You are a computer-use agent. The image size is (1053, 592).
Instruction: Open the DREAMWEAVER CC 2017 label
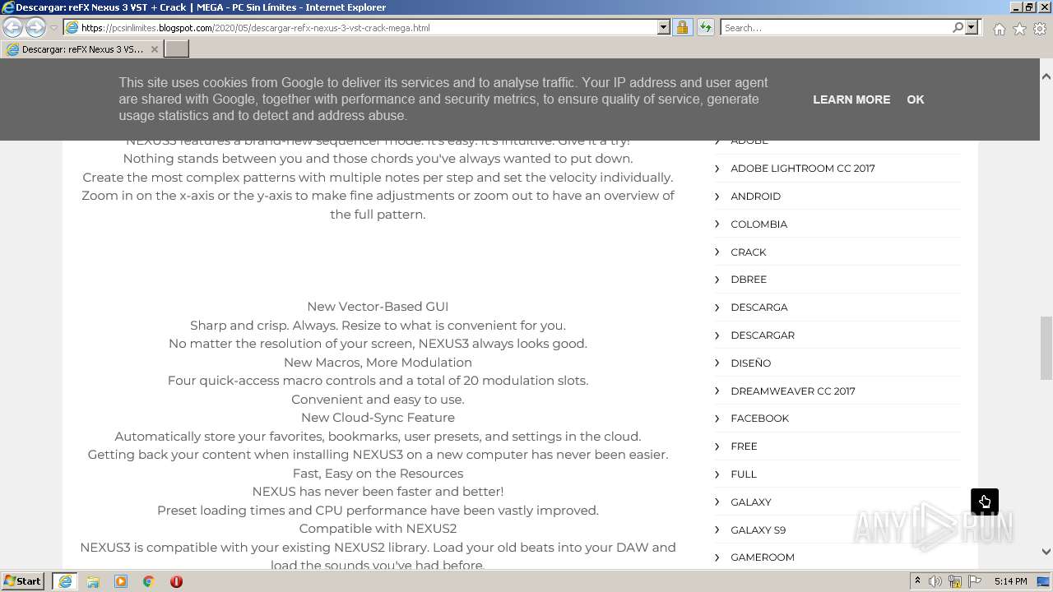[792, 391]
